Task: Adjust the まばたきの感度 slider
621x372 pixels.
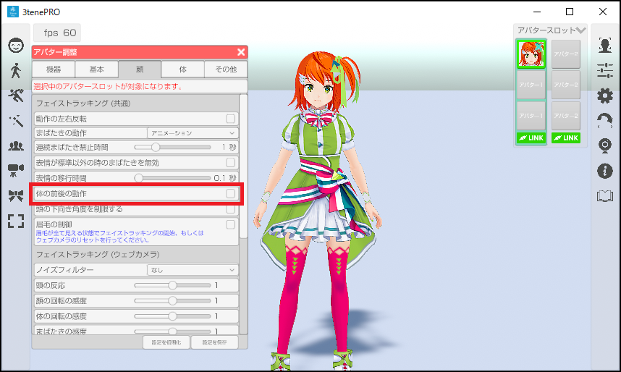Action: (172, 331)
